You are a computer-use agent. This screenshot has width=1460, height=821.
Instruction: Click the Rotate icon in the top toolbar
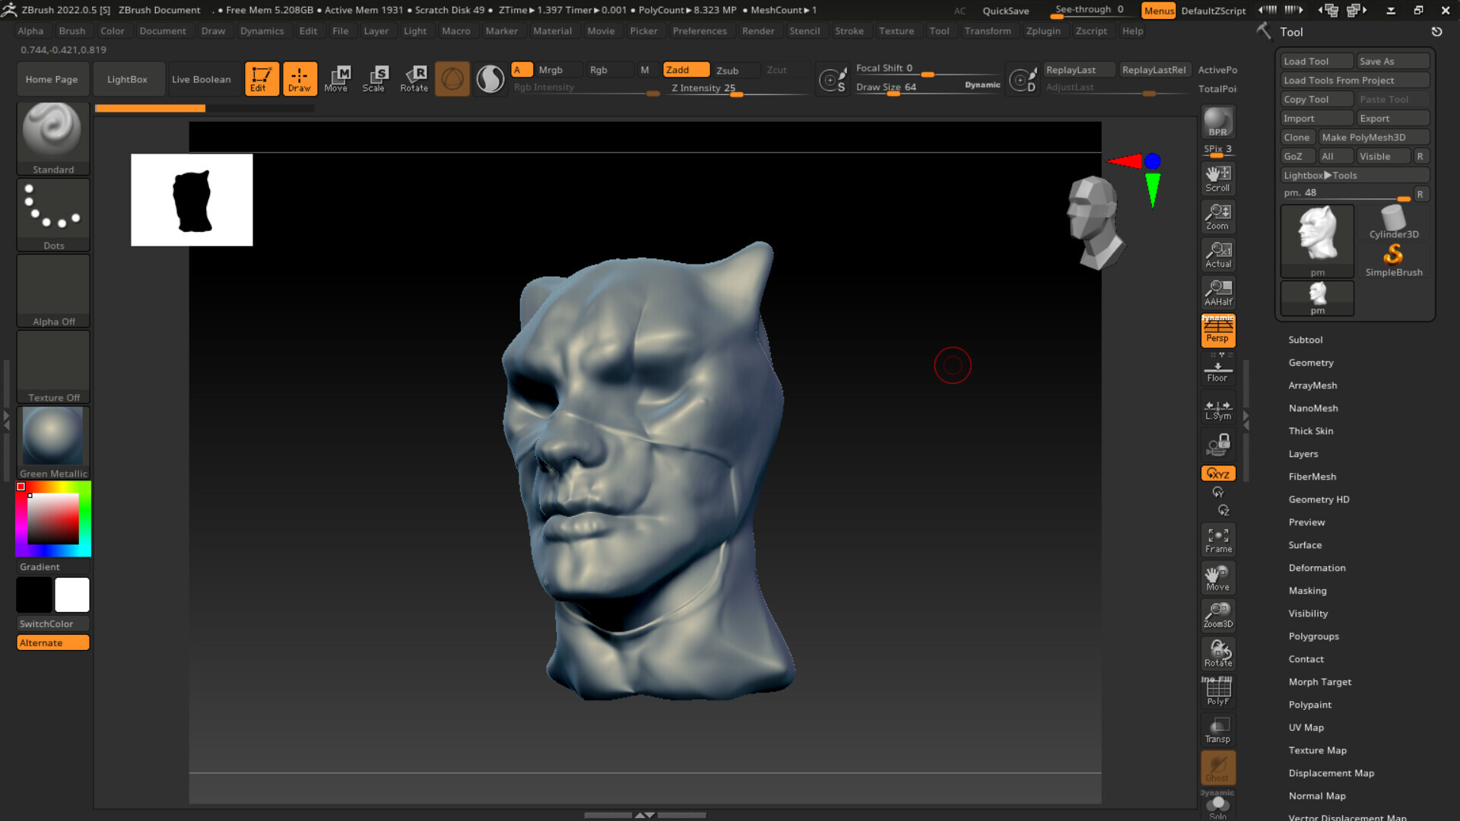tap(414, 78)
